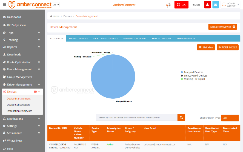243x152 pixels.
Task: Click EXPORT IN XLS button
Action: [x=227, y=48]
